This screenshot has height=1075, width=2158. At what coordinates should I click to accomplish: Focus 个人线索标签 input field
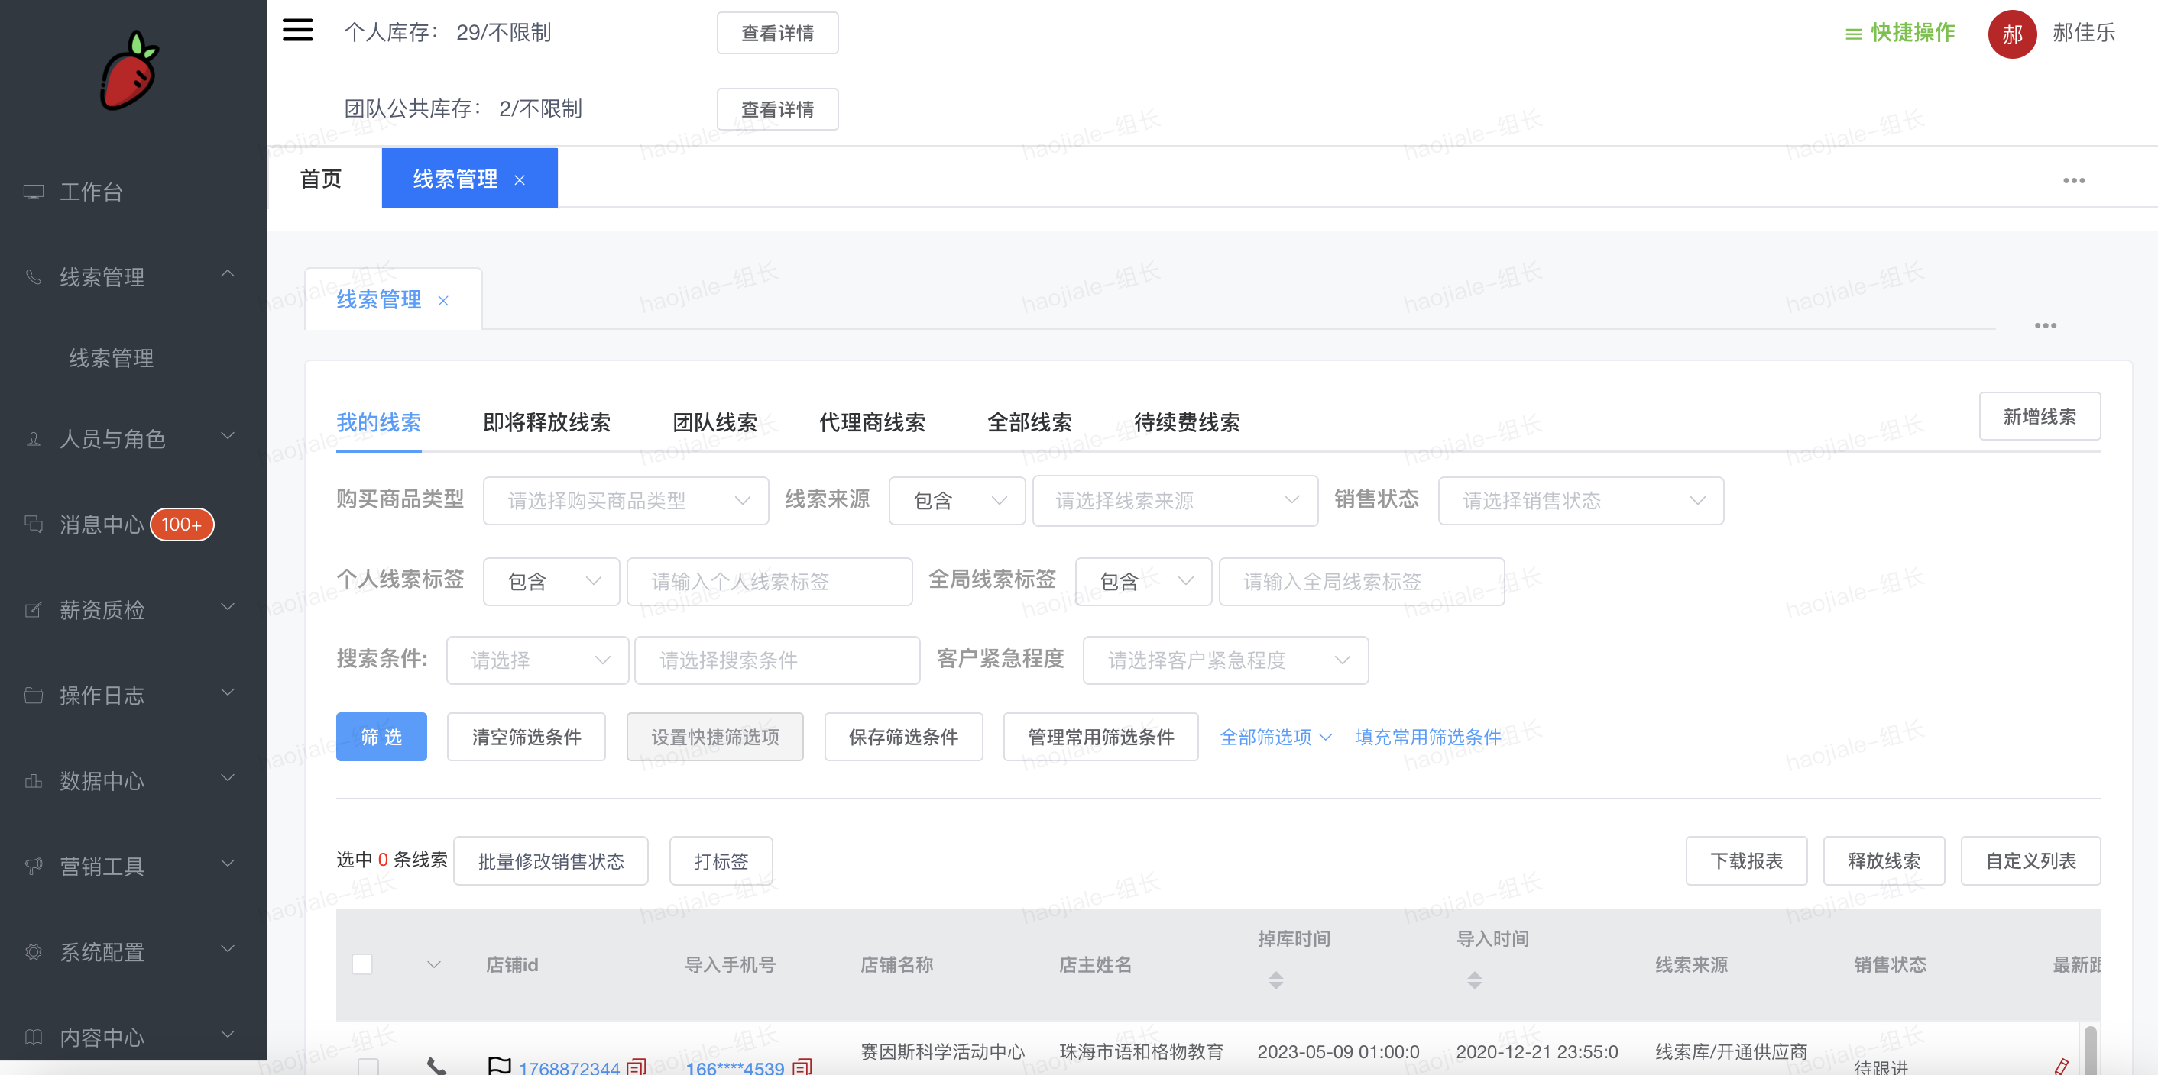770,581
